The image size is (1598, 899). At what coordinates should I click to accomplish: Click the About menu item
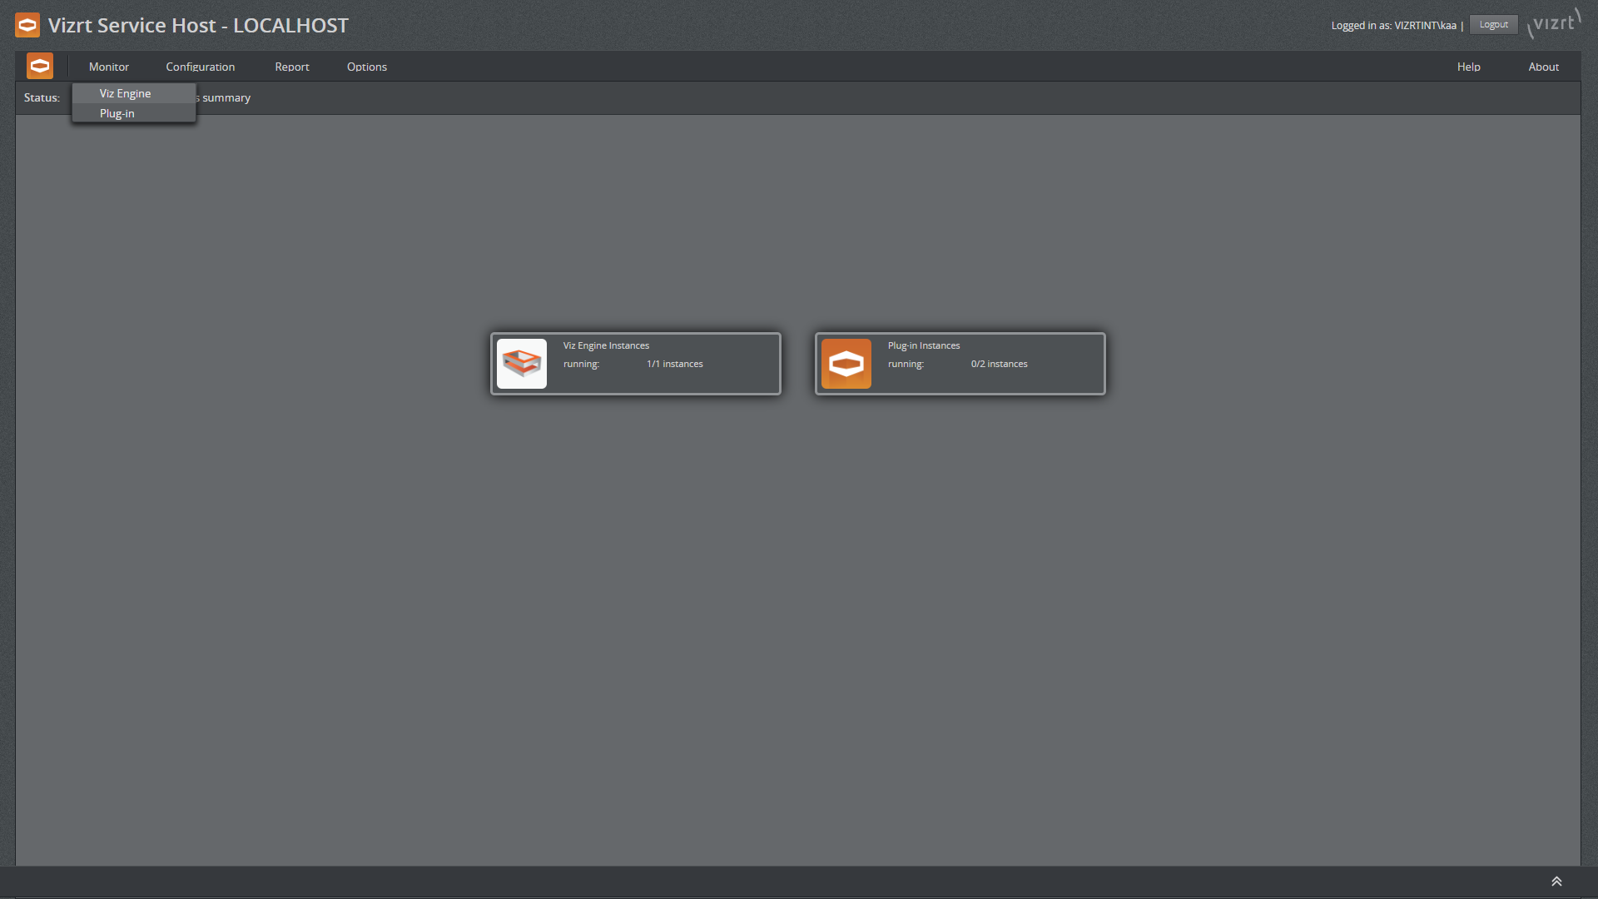pos(1544,66)
